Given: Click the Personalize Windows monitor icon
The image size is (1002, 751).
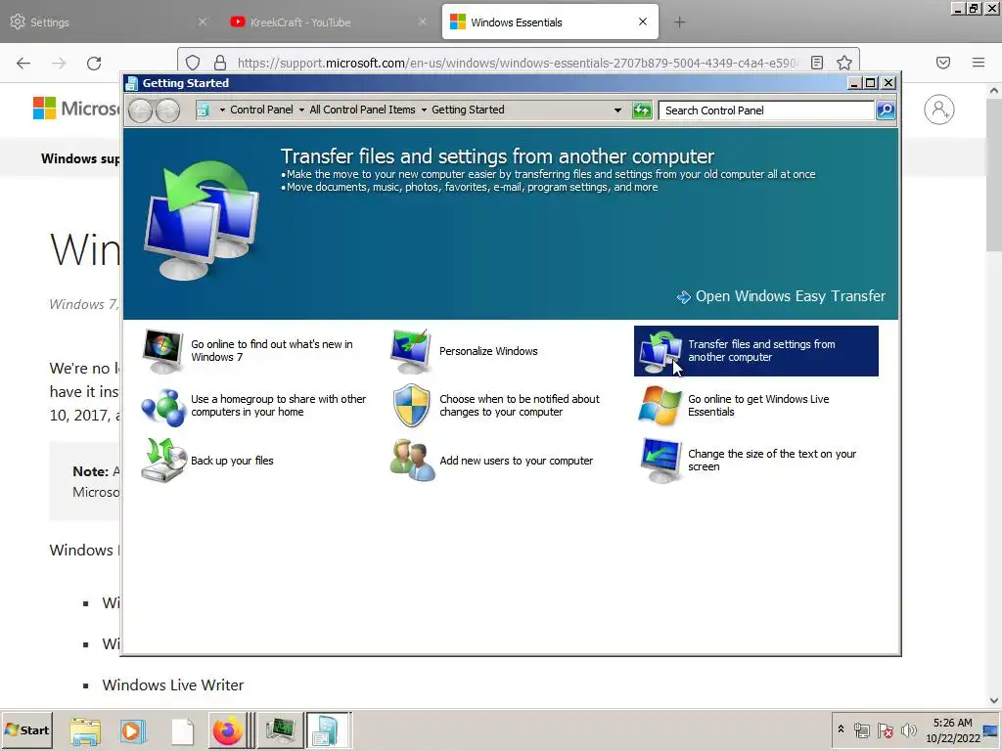Looking at the screenshot, I should (411, 351).
